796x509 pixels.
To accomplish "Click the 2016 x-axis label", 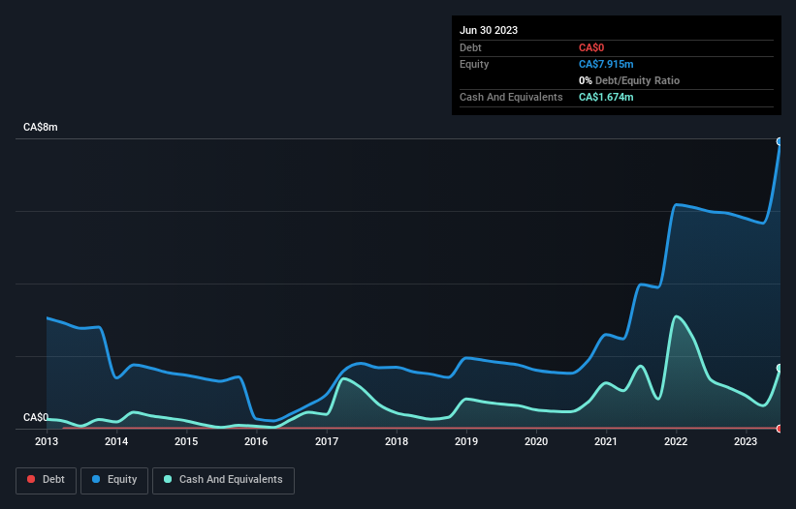I will pos(256,441).
